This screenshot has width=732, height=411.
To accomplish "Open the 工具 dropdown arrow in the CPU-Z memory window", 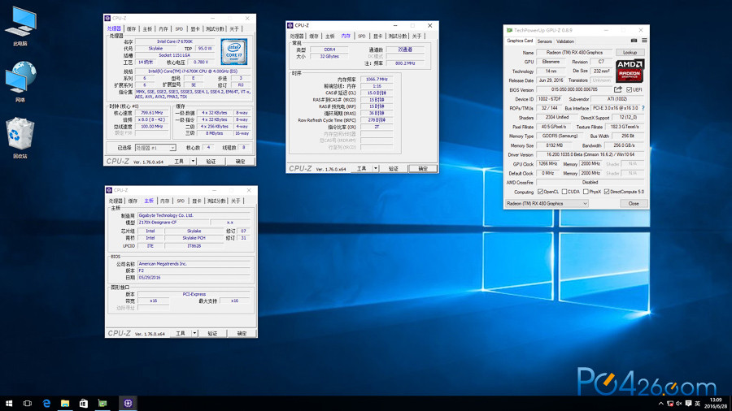I will [x=375, y=169].
